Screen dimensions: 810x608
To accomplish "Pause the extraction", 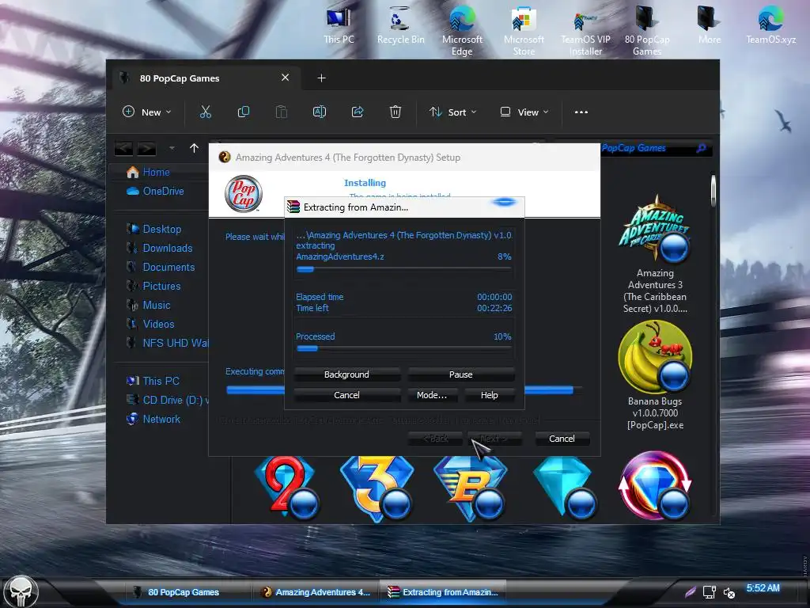I will point(461,374).
